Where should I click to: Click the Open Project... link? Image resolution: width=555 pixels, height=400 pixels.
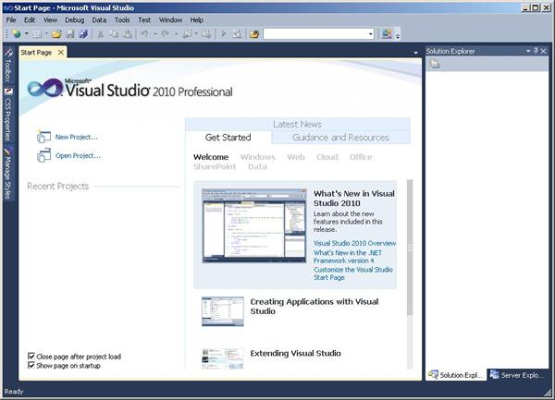pos(78,156)
